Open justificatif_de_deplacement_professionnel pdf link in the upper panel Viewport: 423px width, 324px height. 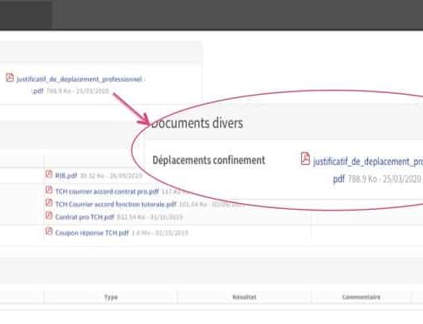[80, 80]
